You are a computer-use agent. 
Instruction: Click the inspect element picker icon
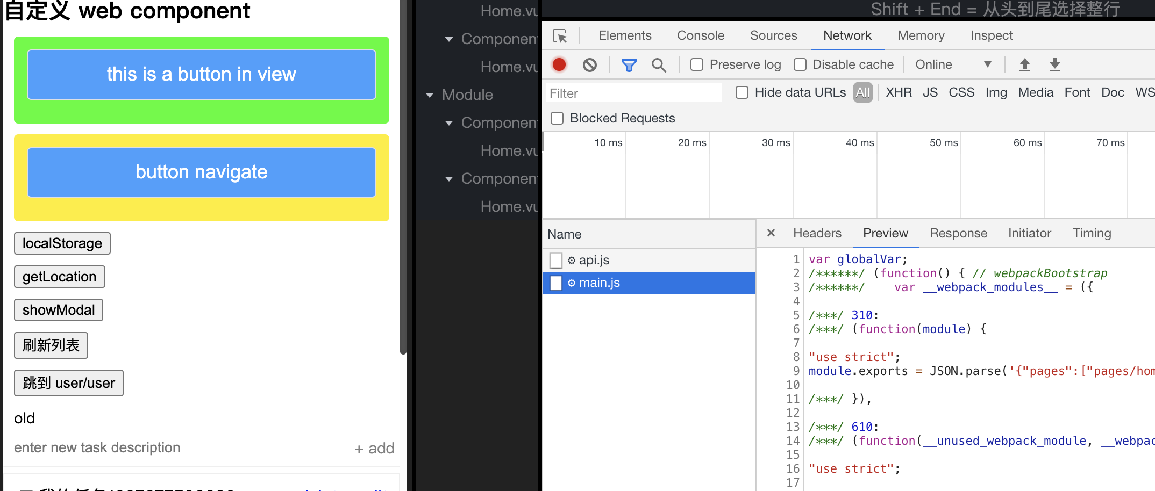click(560, 36)
